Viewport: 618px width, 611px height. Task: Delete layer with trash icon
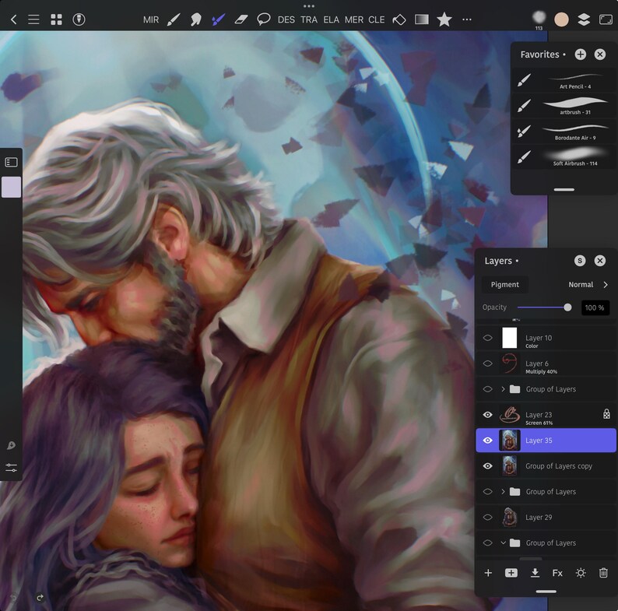[x=603, y=573]
